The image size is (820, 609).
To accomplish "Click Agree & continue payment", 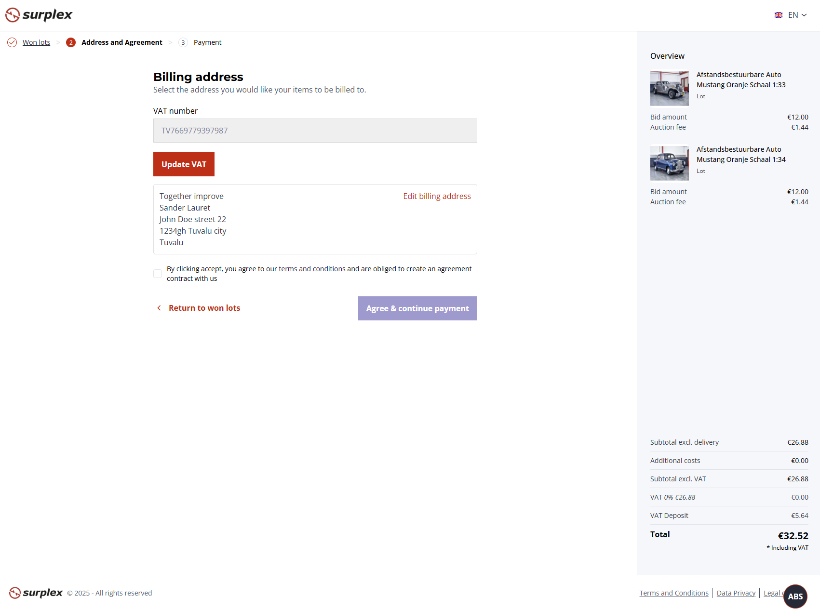I will tap(417, 308).
